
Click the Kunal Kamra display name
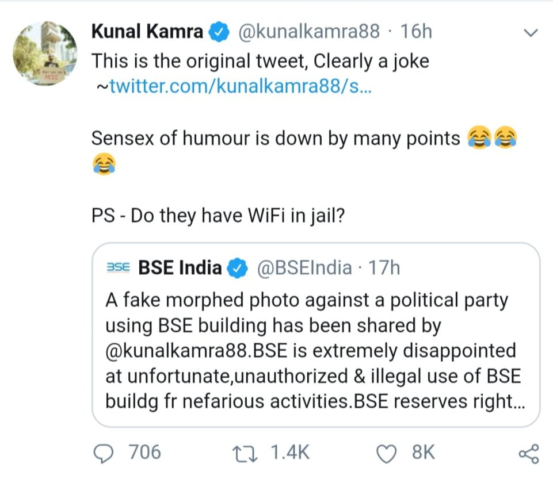point(147,32)
